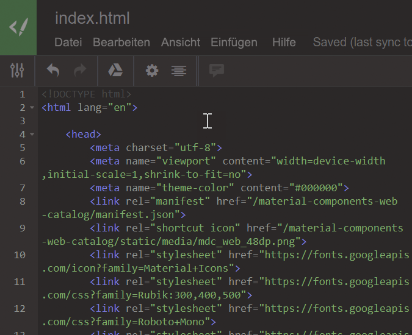Screen dimensions: 412x335
Task: Collapse the html tag fold arrow on line 2
Action: (x=32, y=107)
